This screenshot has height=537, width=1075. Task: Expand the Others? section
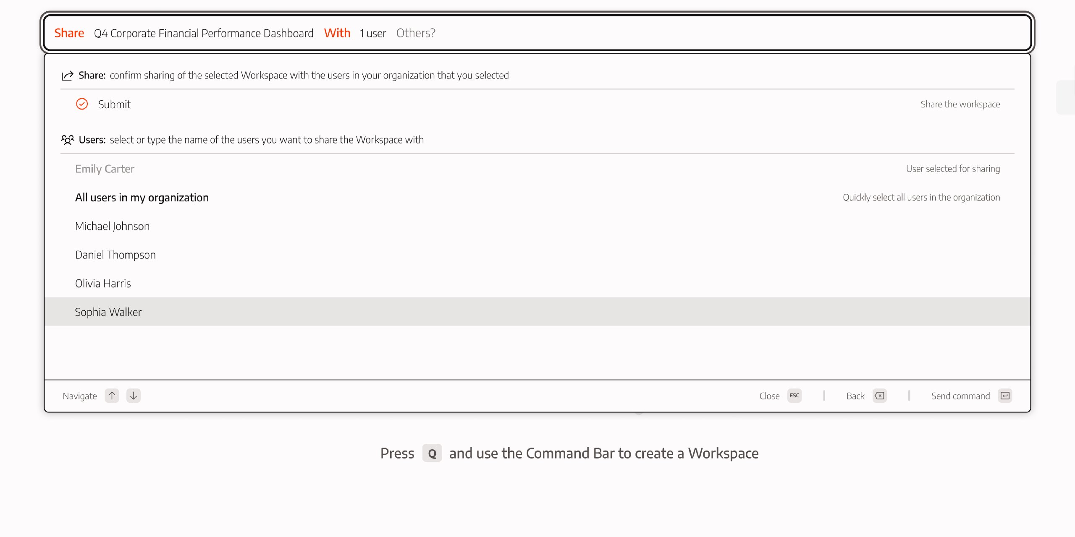tap(415, 33)
